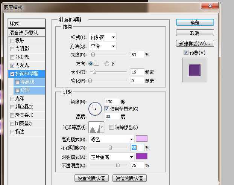Select the 描边 list entry
This screenshot has width=234, height=185.
click(x=27, y=132)
